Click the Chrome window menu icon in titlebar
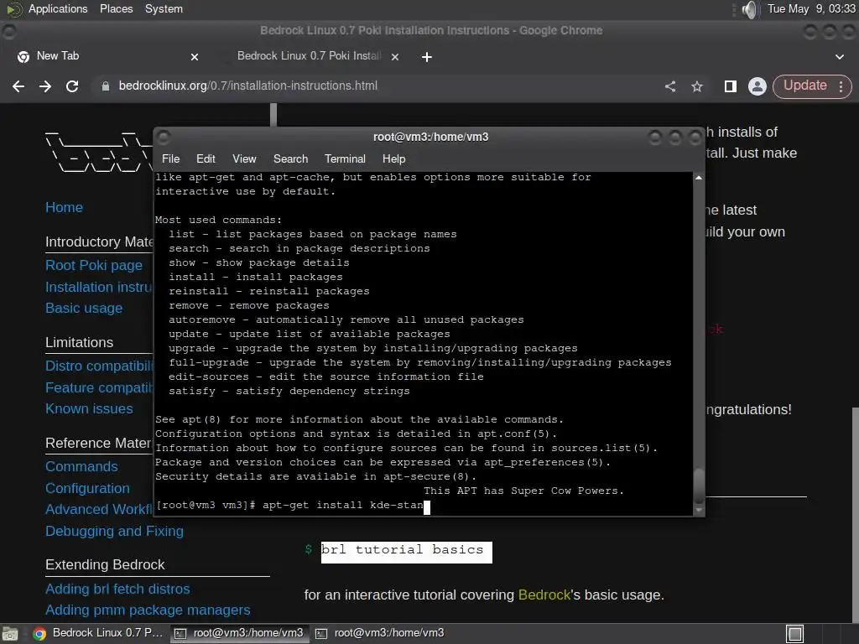This screenshot has width=859, height=644. coord(9,31)
